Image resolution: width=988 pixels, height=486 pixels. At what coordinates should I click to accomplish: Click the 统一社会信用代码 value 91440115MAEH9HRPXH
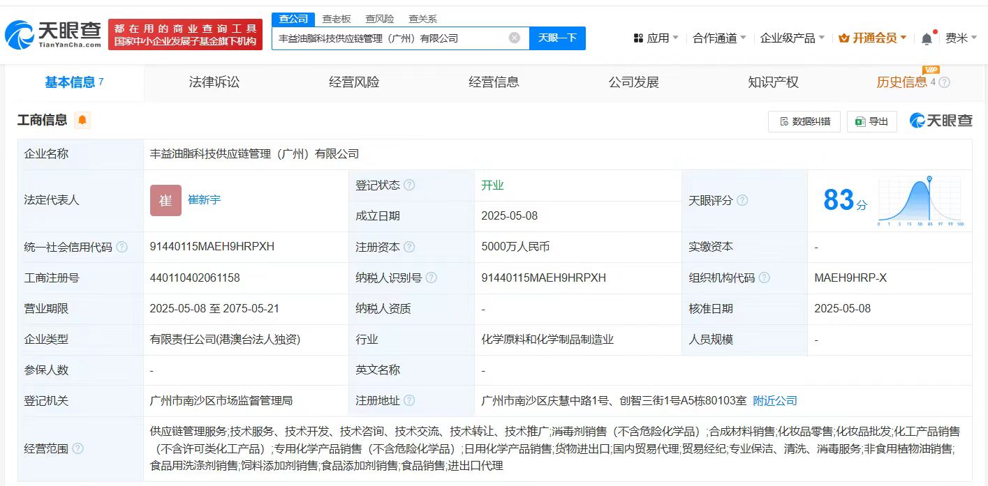(x=212, y=247)
